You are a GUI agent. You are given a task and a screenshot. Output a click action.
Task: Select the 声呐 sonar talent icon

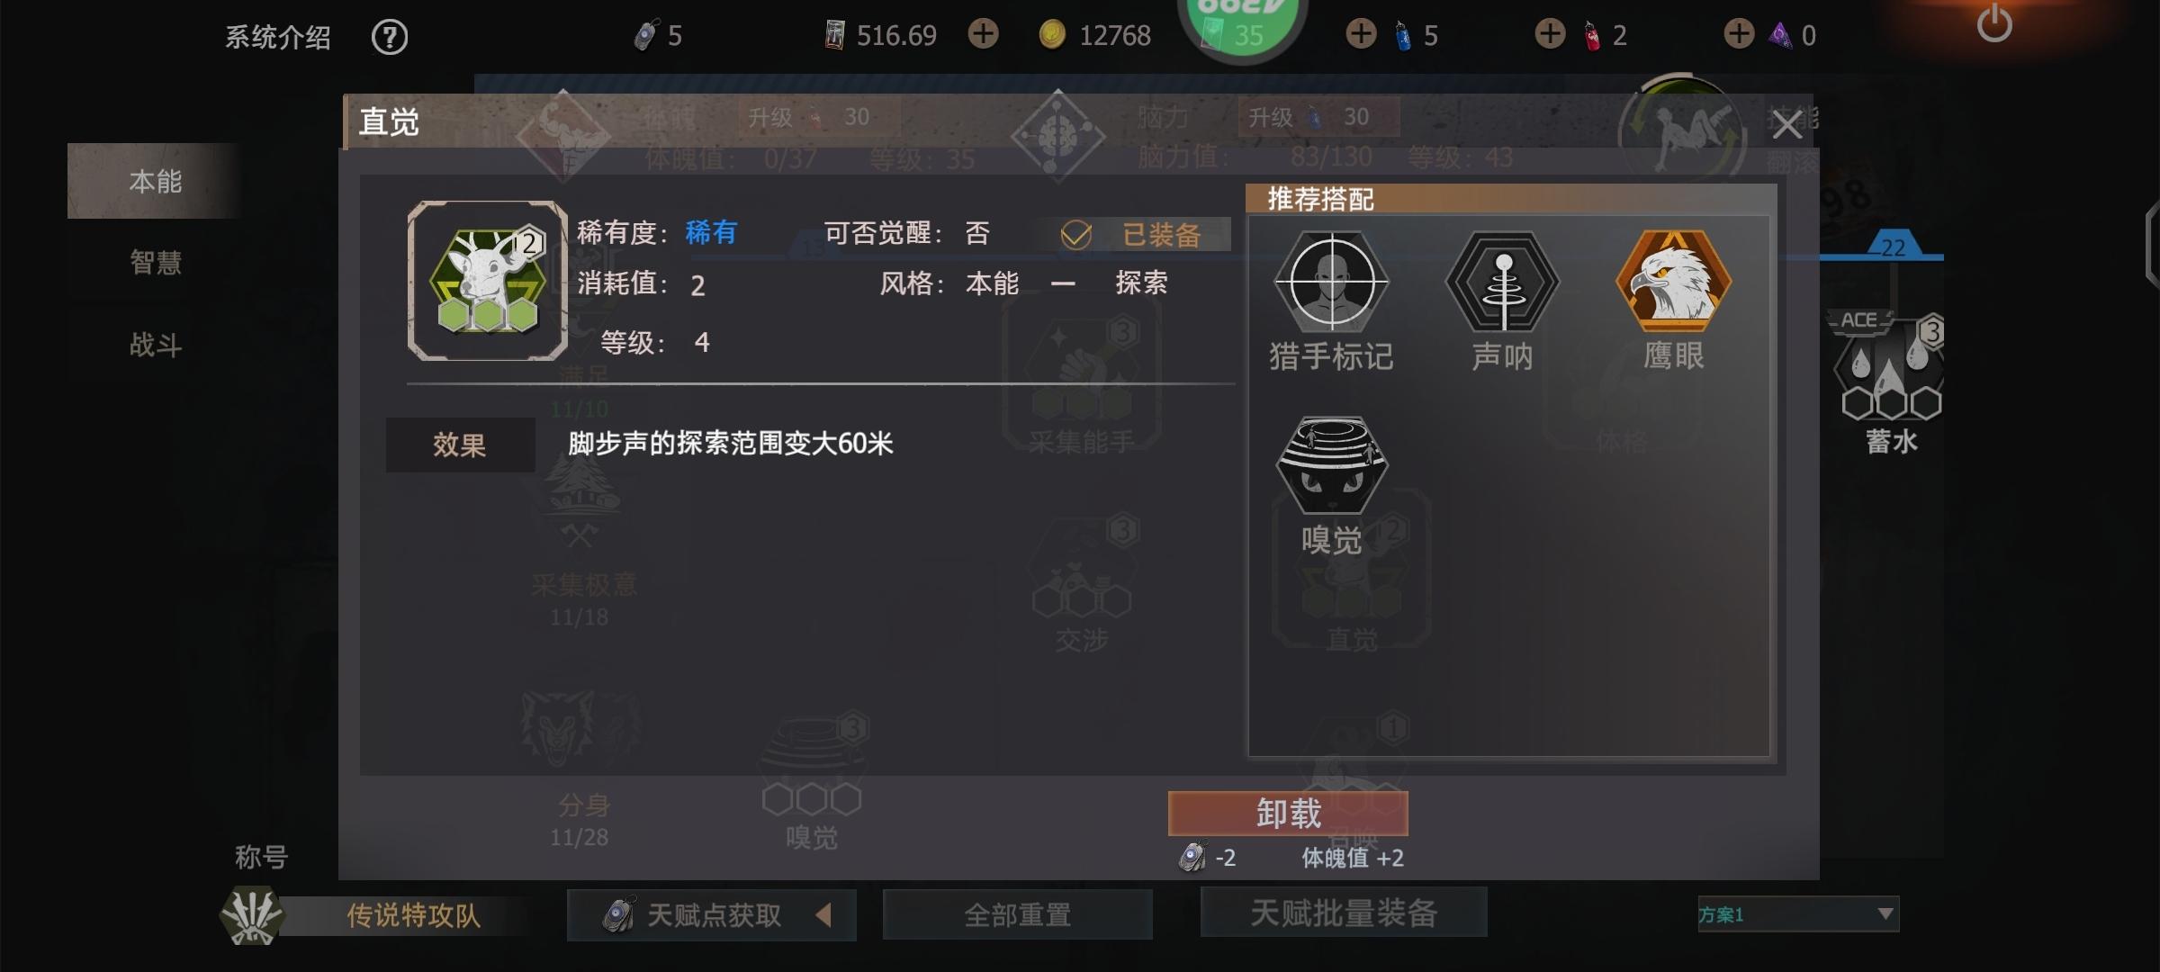pyautogui.click(x=1502, y=282)
